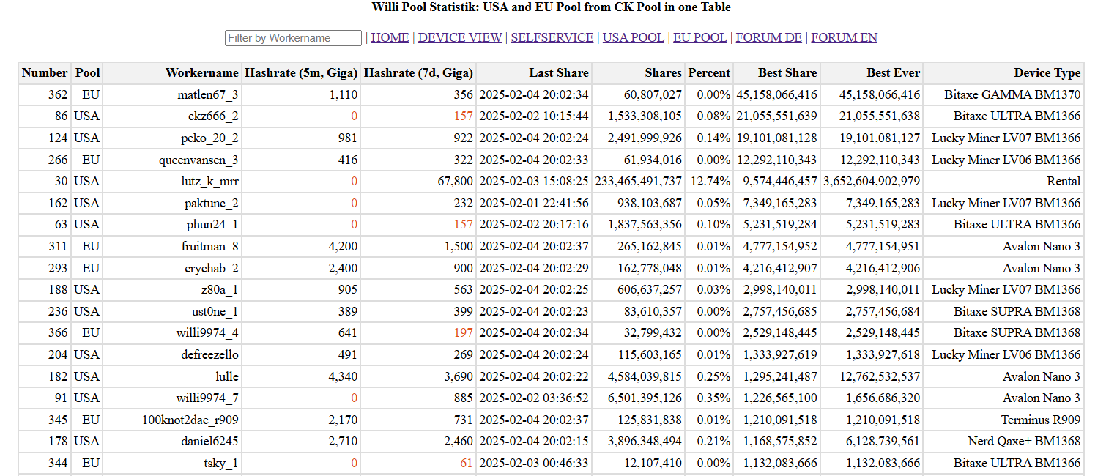
Task: Sort by the Percent column header
Action: tap(709, 73)
